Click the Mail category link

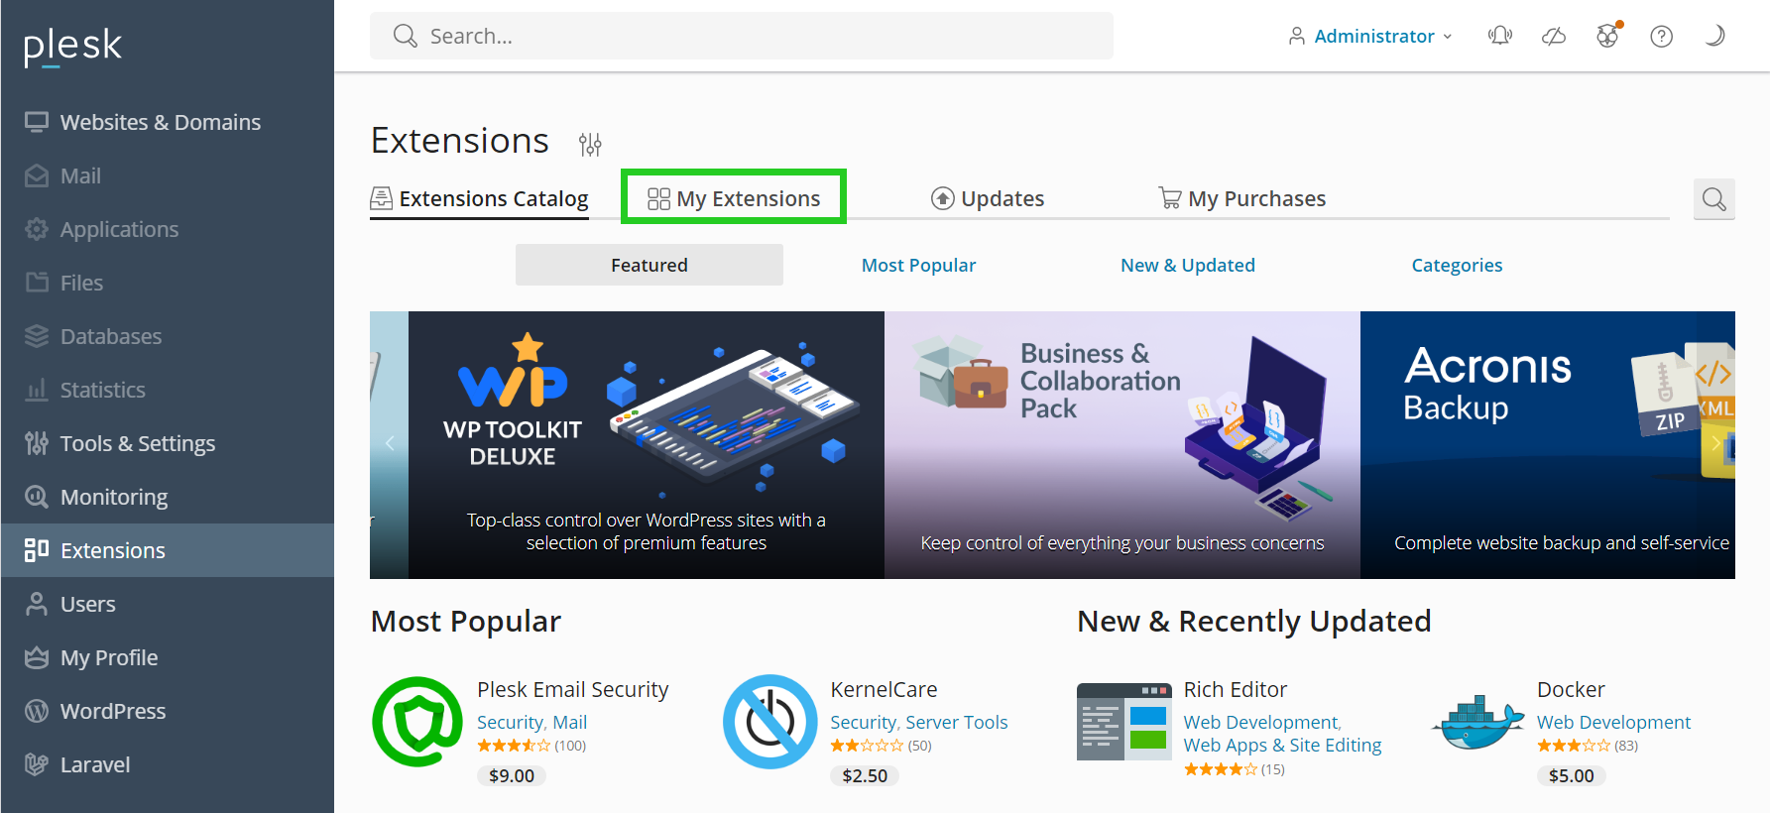click(570, 722)
